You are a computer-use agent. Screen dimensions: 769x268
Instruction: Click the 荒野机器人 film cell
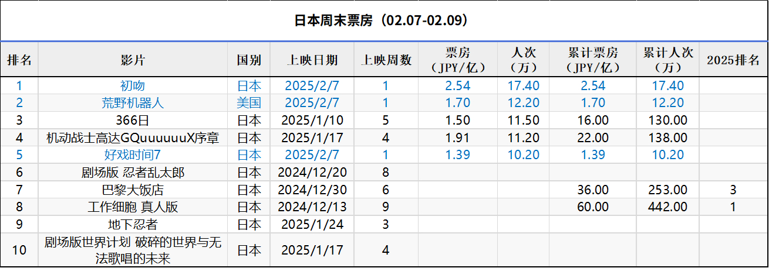133,103
